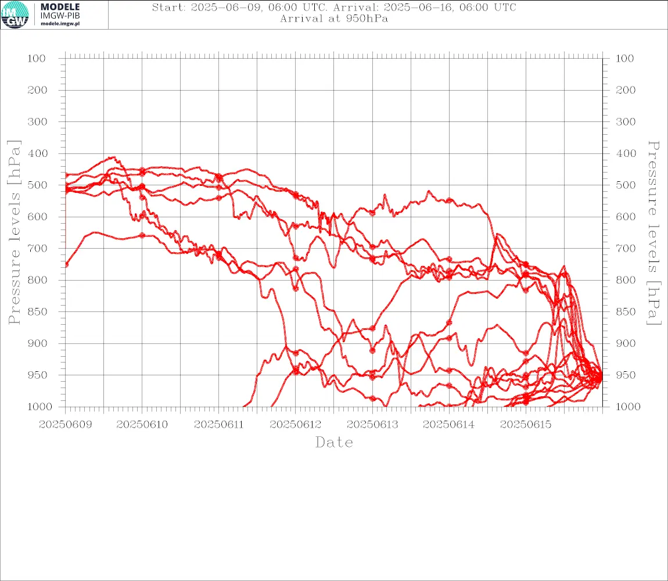Click the right 'Pressure levels [hPa]' axis title

[x=654, y=233]
